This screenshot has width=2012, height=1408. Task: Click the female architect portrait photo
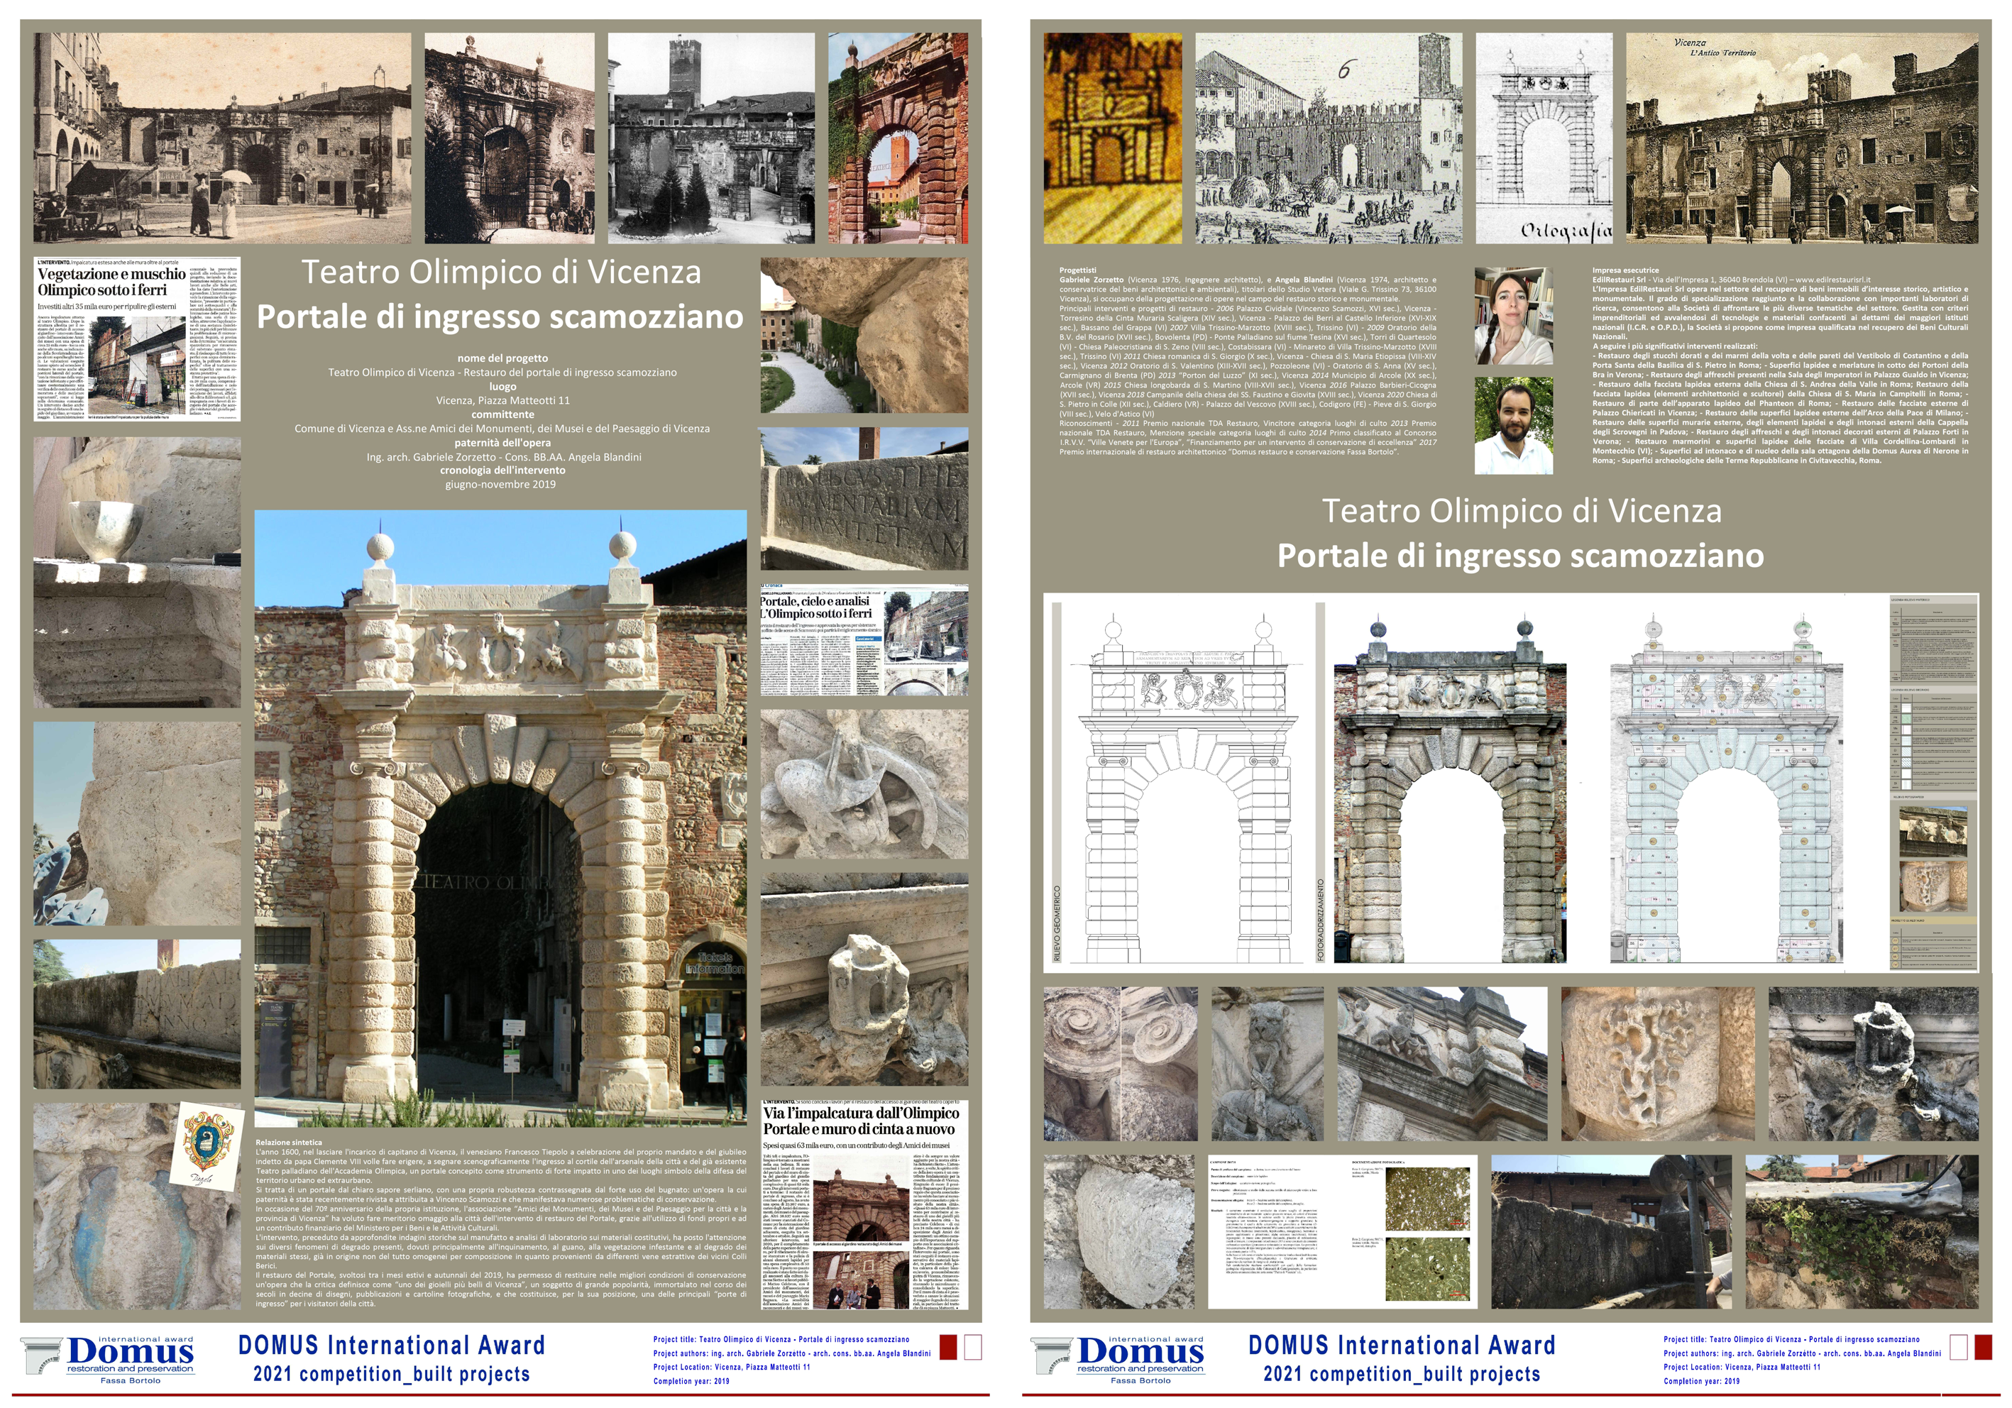pos(1513,317)
